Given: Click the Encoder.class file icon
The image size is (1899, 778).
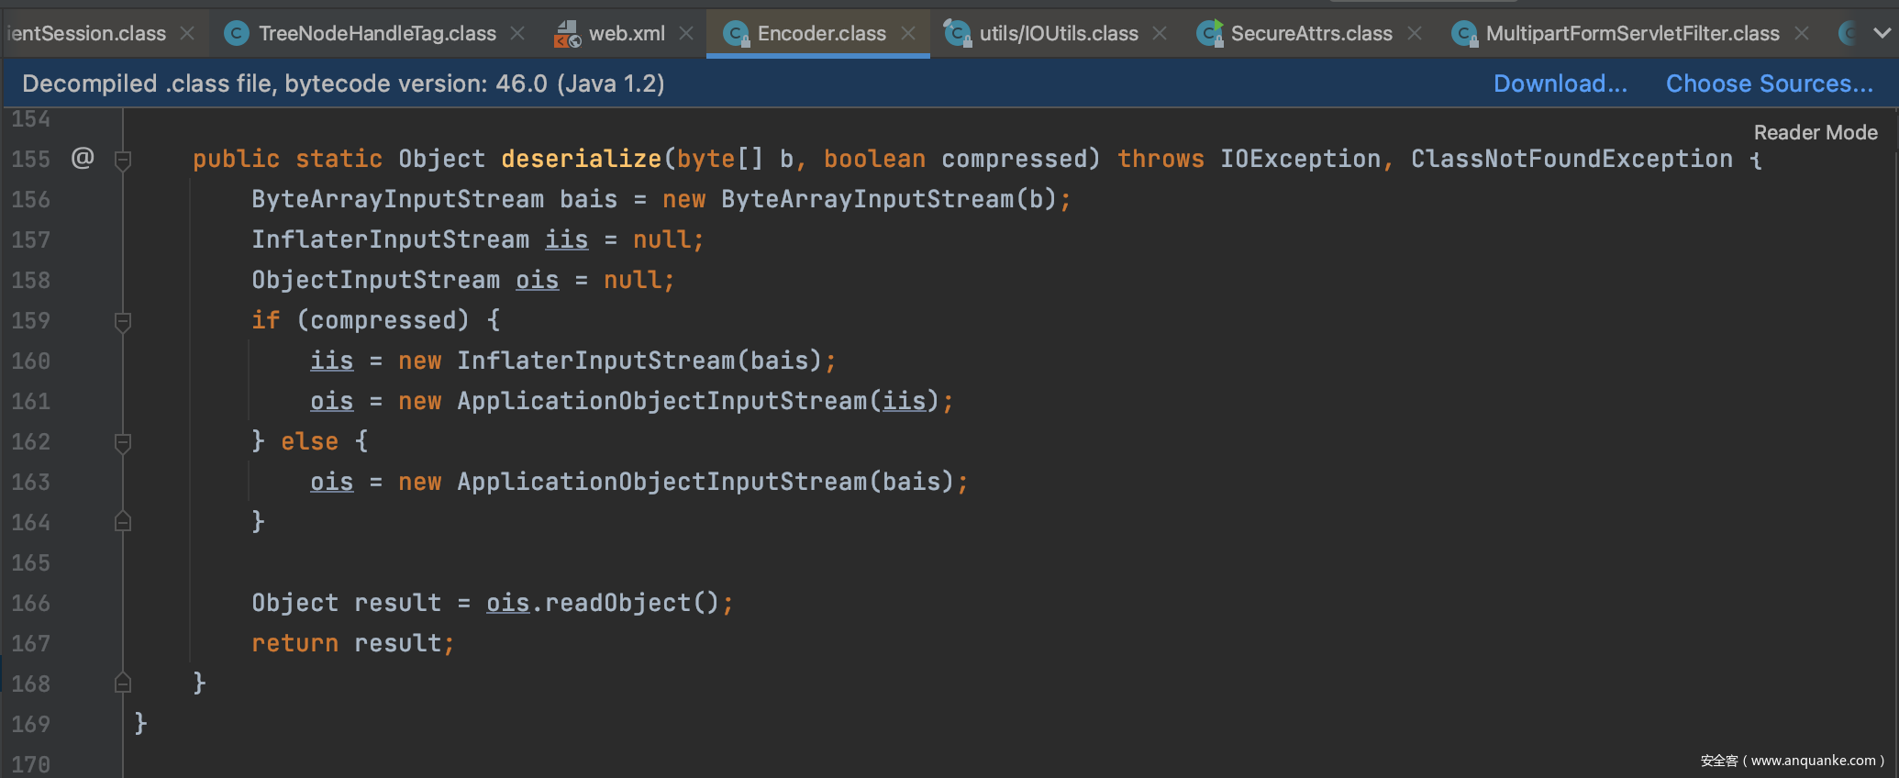Looking at the screenshot, I should [x=735, y=34].
